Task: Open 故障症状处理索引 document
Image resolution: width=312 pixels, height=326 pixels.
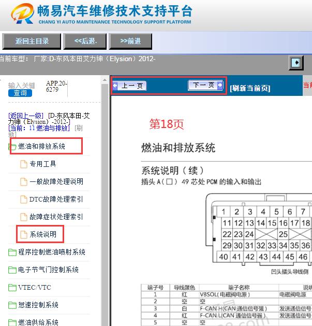Action: tap(56, 217)
